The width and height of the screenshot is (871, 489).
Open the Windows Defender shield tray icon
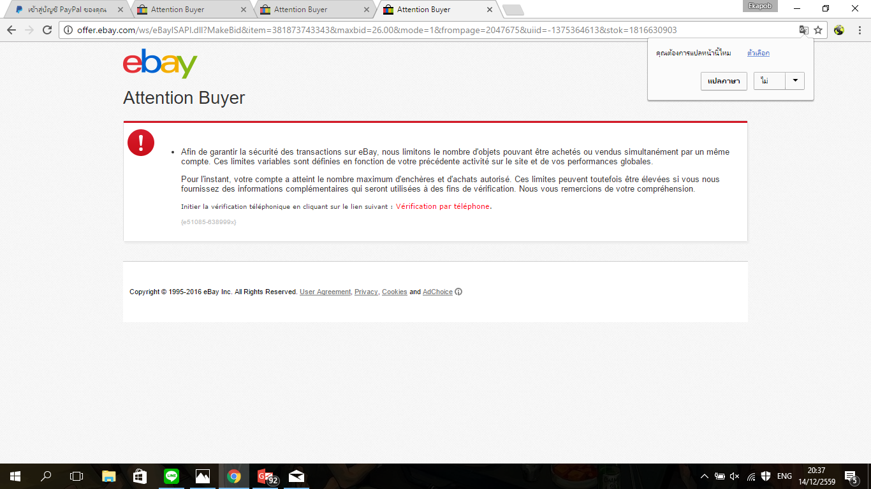[x=766, y=476]
